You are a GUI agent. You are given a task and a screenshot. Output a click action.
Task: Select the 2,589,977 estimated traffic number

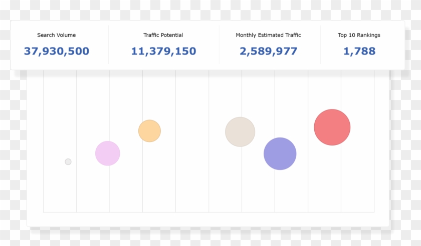coord(268,51)
